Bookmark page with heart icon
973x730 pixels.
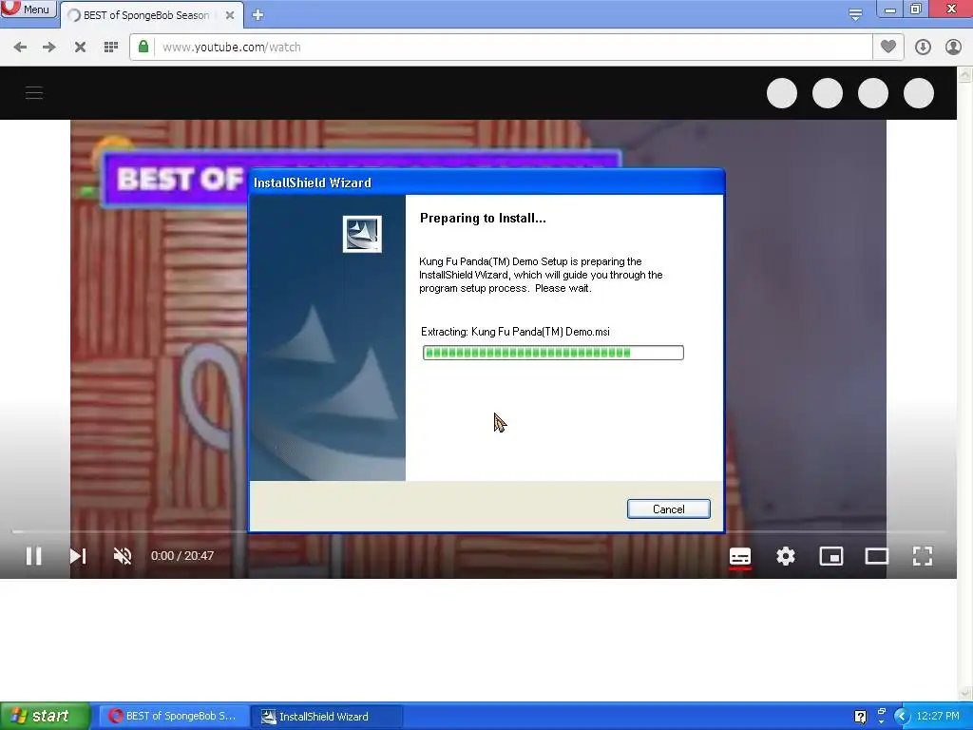point(888,47)
